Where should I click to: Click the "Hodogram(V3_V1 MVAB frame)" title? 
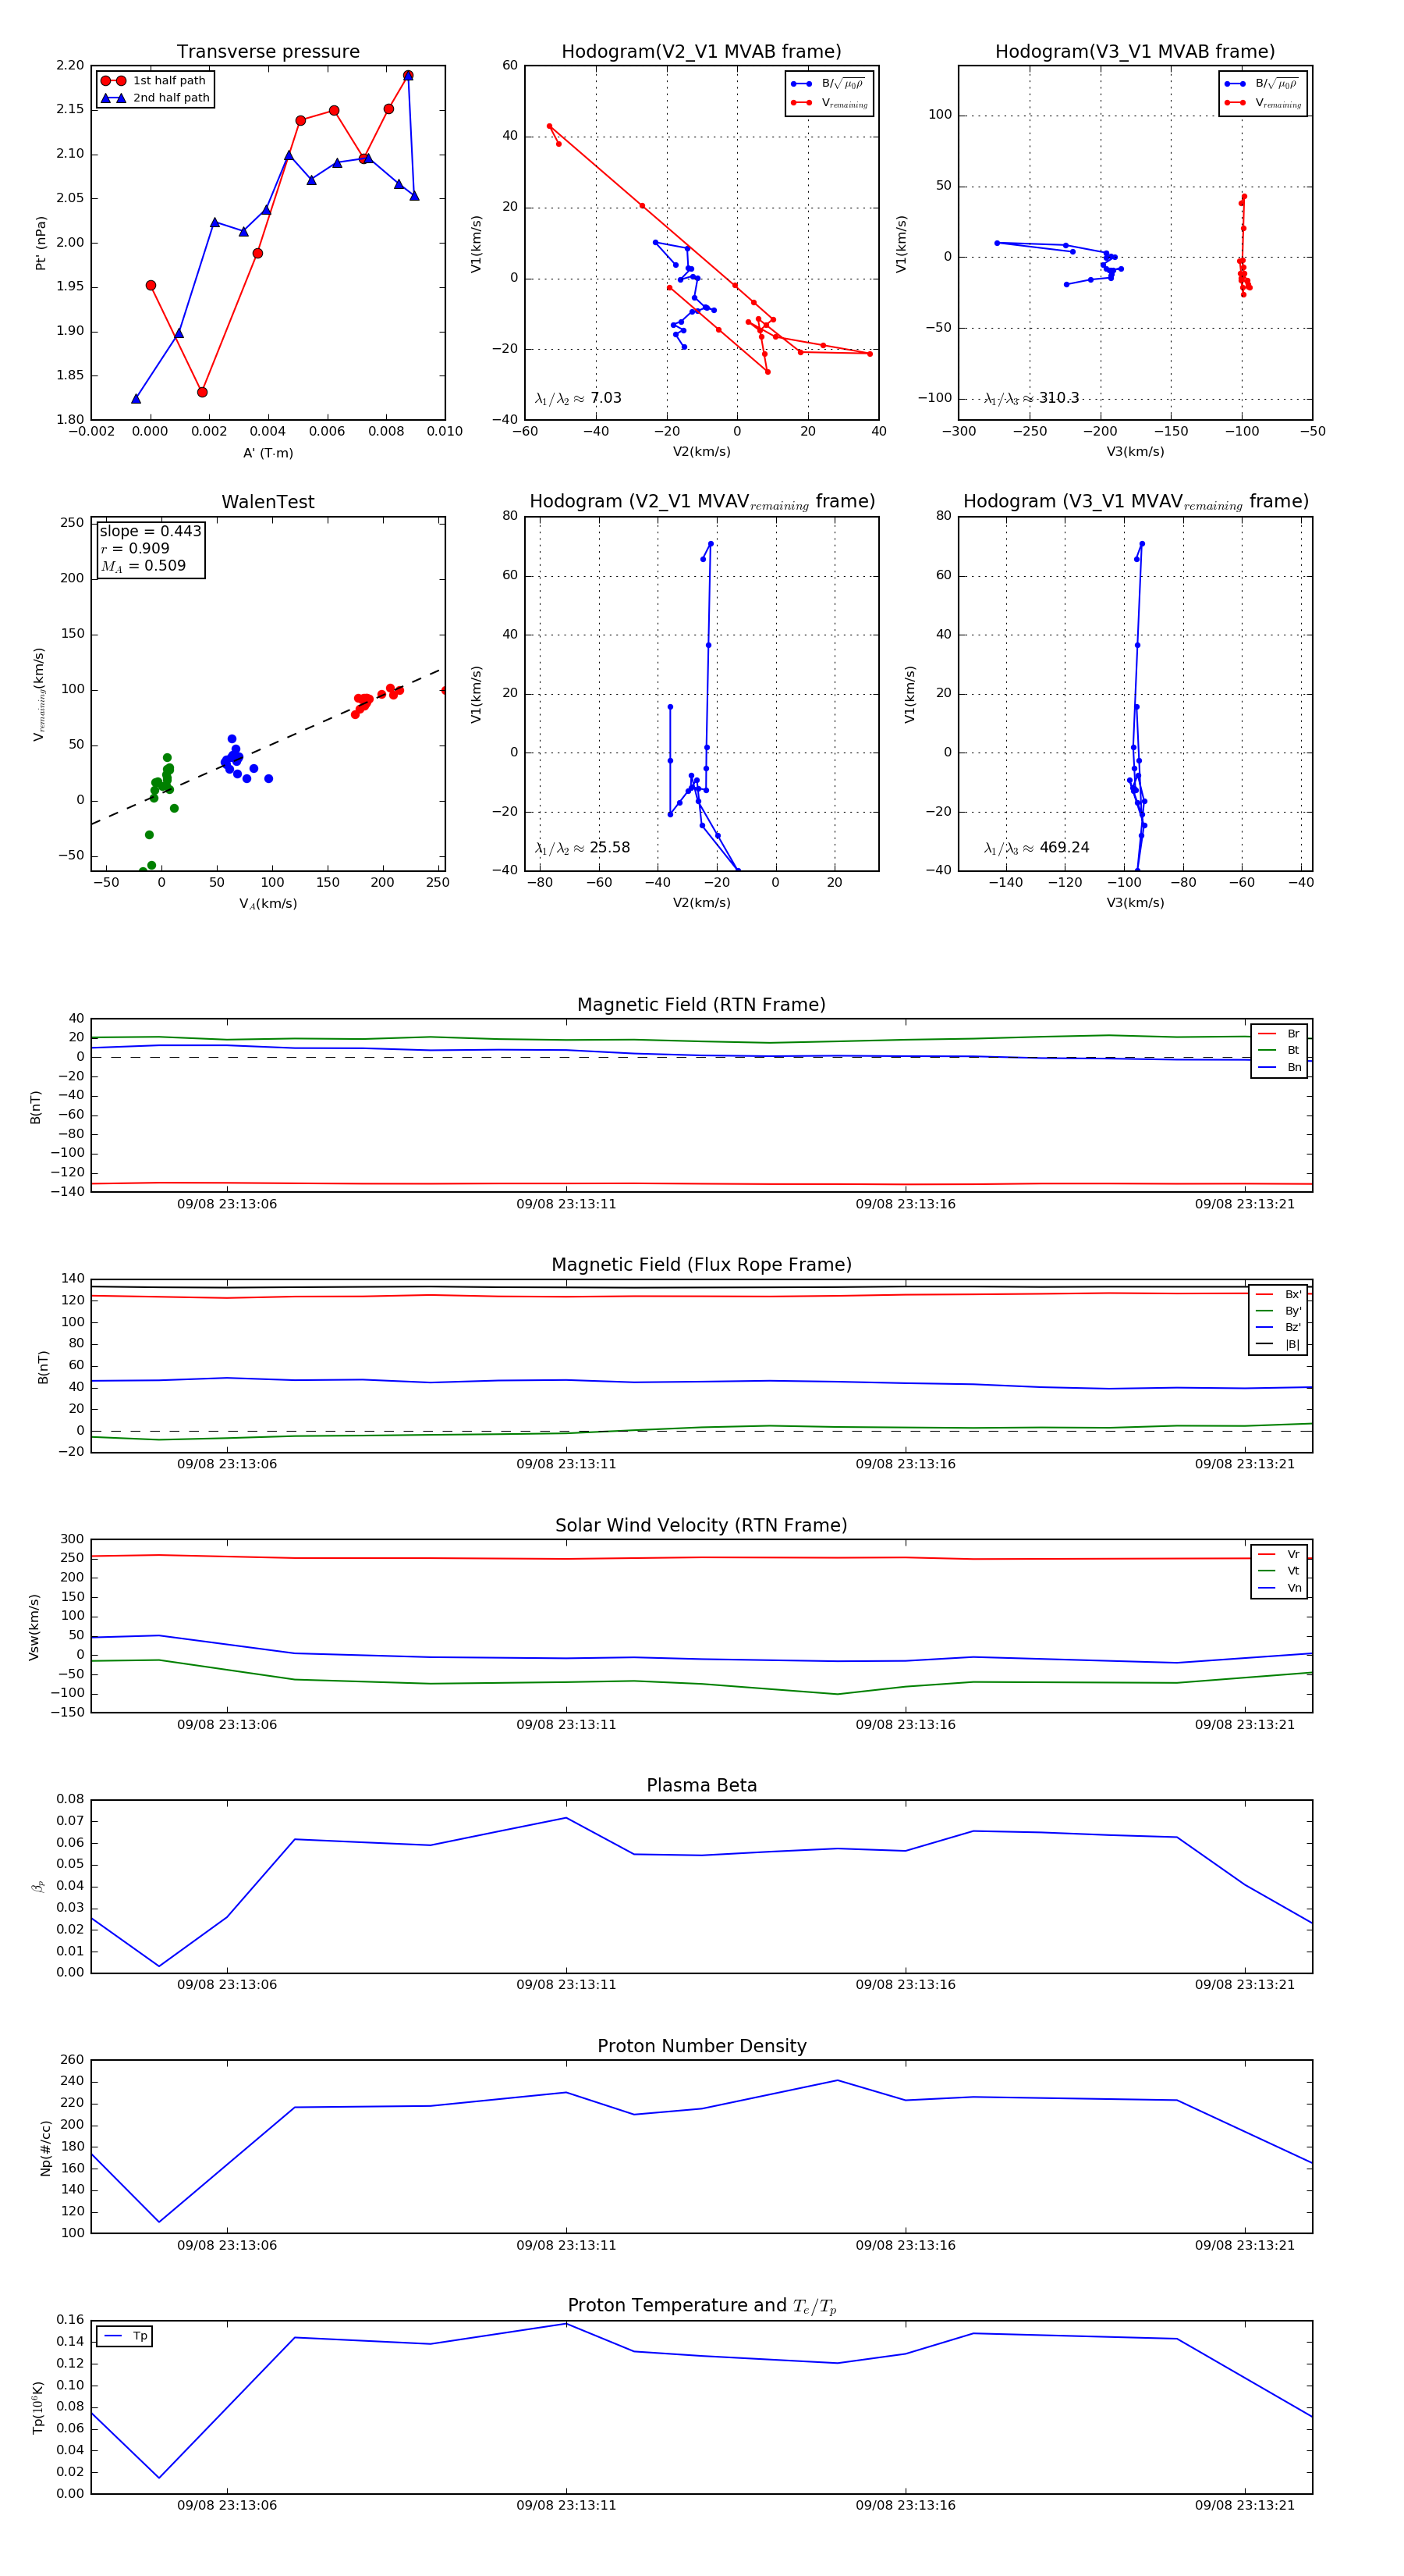click(x=1135, y=52)
